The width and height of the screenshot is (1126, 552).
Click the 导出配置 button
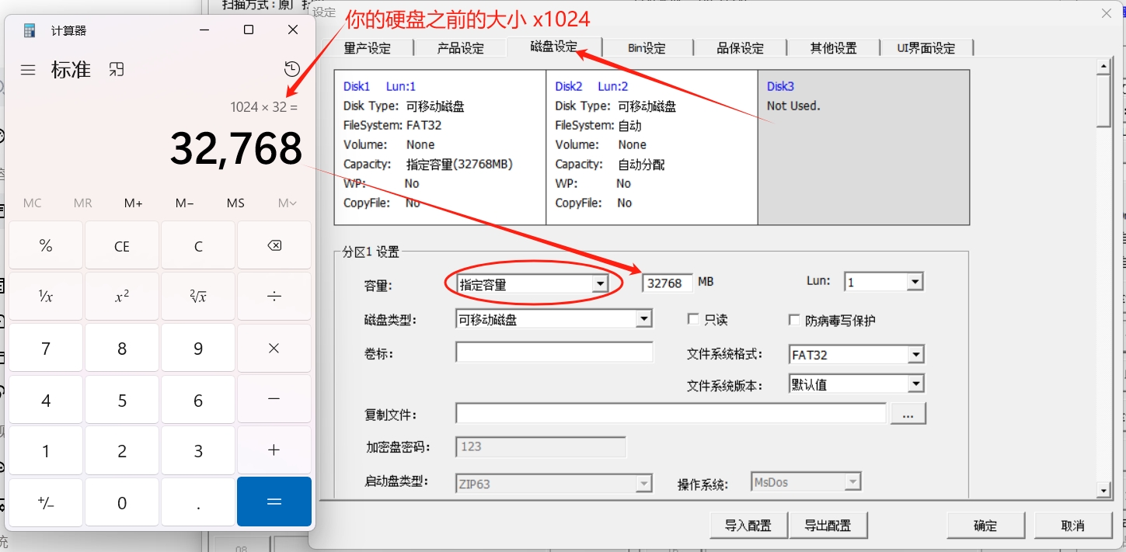point(828,525)
